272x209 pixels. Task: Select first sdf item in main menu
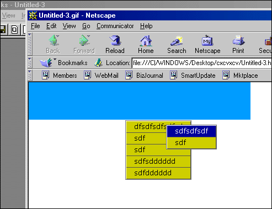[x=147, y=138]
